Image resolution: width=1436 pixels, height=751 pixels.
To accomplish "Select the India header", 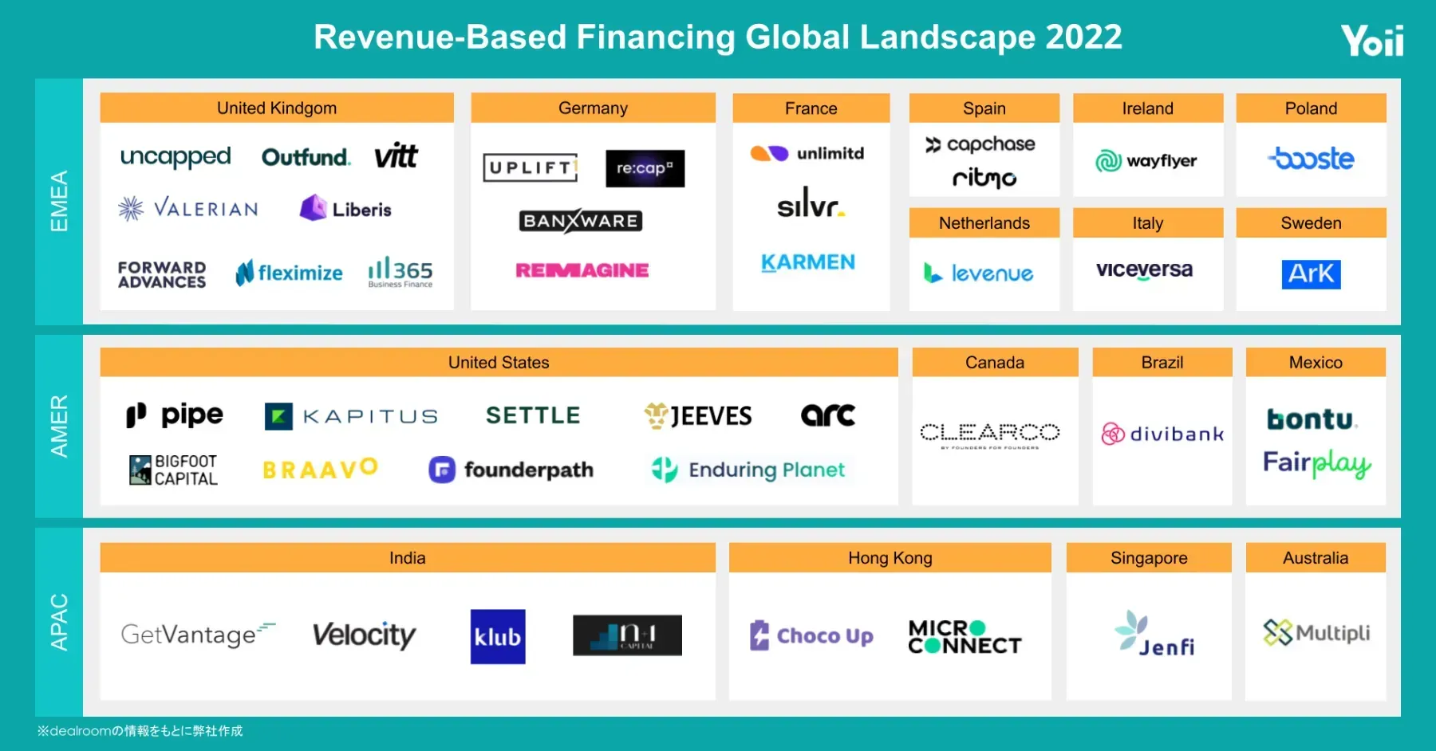I will tap(408, 557).
